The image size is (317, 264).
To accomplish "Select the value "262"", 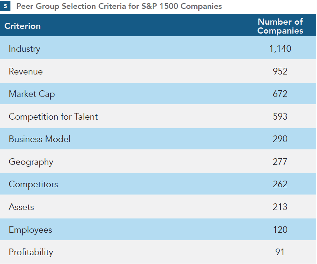I will [280, 184].
